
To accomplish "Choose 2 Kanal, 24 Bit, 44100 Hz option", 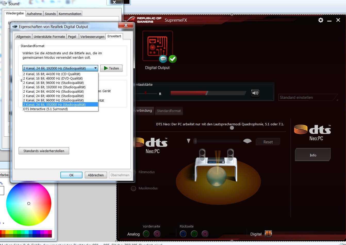I will pos(60,91).
